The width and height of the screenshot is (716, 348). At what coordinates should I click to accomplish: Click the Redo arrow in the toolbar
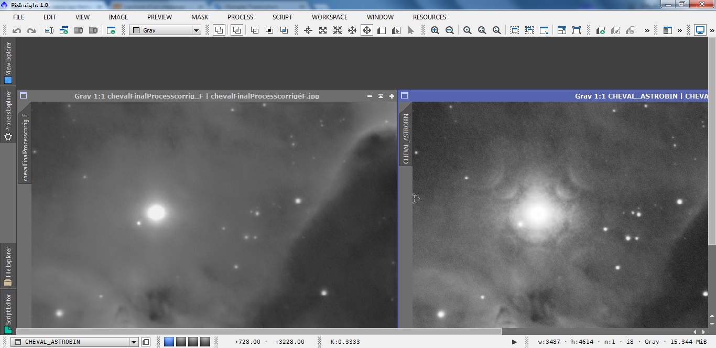click(x=31, y=30)
